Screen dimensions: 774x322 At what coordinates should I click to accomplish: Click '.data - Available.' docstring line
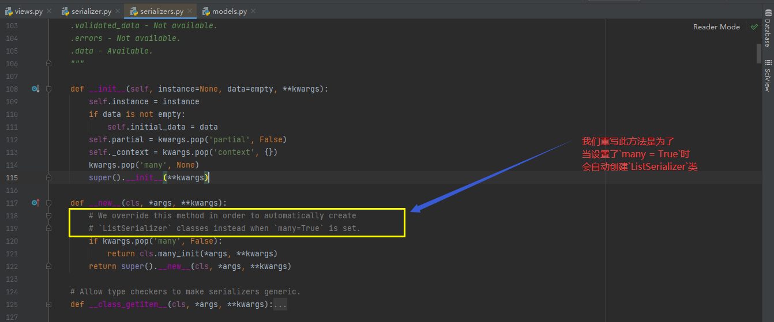[111, 51]
